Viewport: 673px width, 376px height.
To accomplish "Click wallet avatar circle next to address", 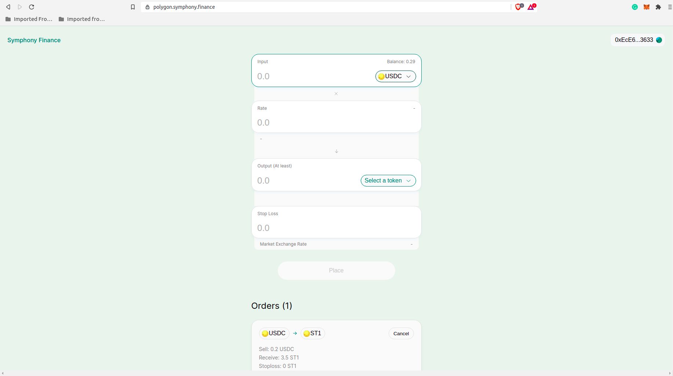I will point(659,40).
